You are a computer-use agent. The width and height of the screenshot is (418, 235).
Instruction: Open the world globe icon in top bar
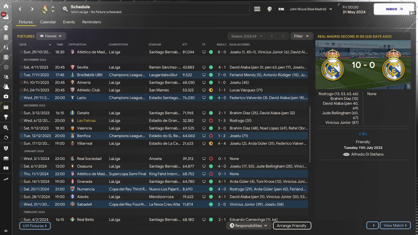(269, 9)
